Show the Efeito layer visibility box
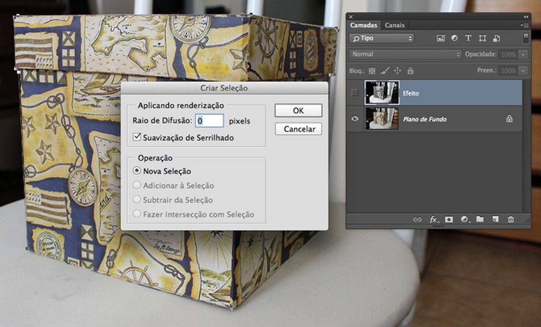541x327 pixels. 355,93
